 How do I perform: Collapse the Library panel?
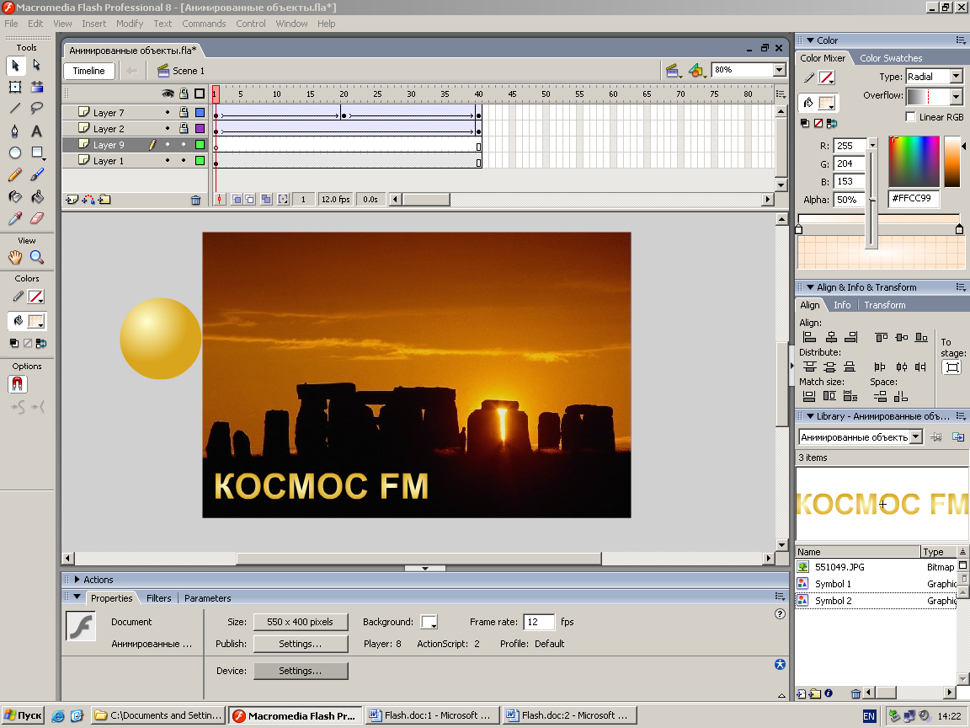pos(810,416)
